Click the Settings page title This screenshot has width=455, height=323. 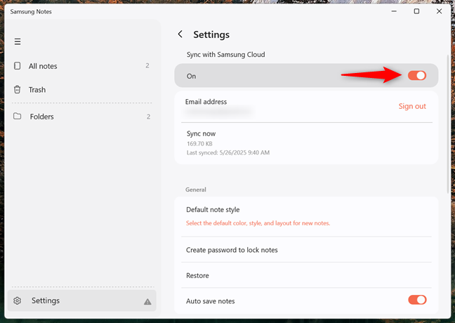(211, 34)
